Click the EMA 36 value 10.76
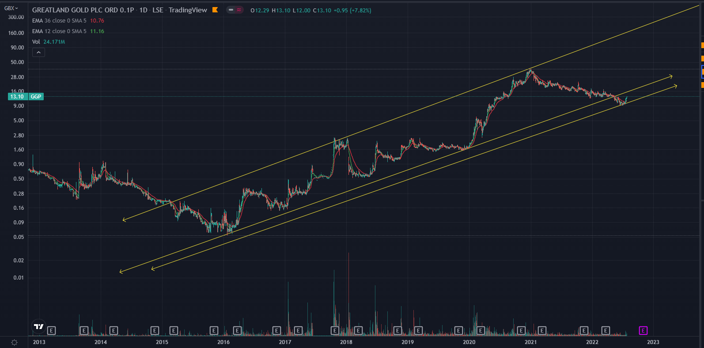The image size is (704, 348). tap(97, 21)
